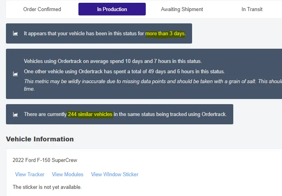This screenshot has width=282, height=196.
Task: Click the chart icon in the average time alert
Action: (15, 74)
